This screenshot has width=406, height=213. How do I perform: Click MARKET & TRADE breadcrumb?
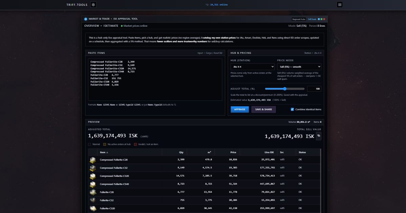coord(99,19)
